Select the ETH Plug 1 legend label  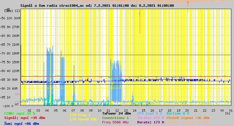tap(80, 115)
